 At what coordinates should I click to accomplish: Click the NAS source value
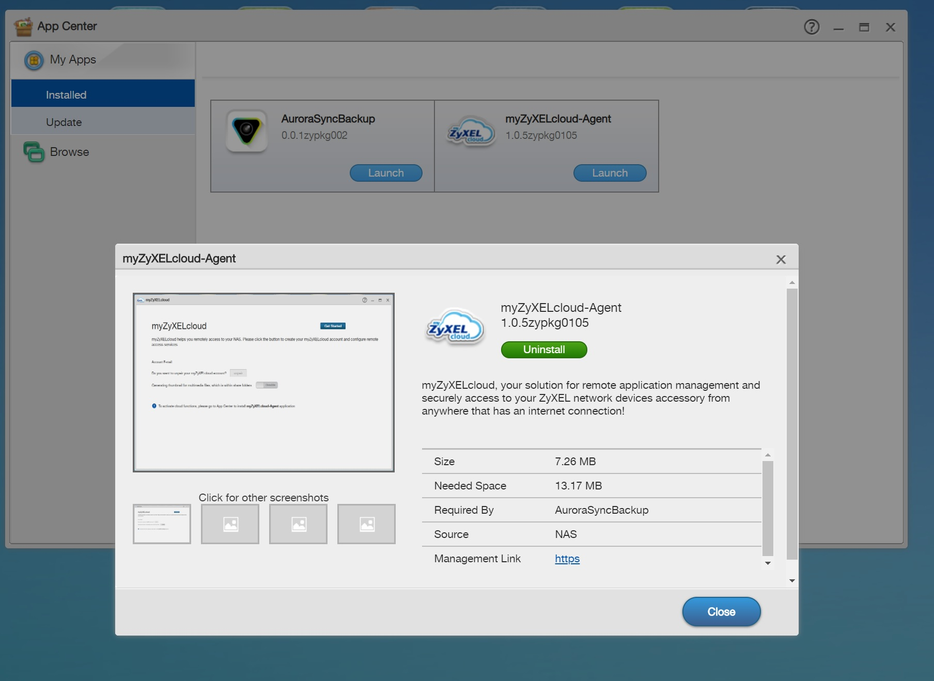coord(566,534)
